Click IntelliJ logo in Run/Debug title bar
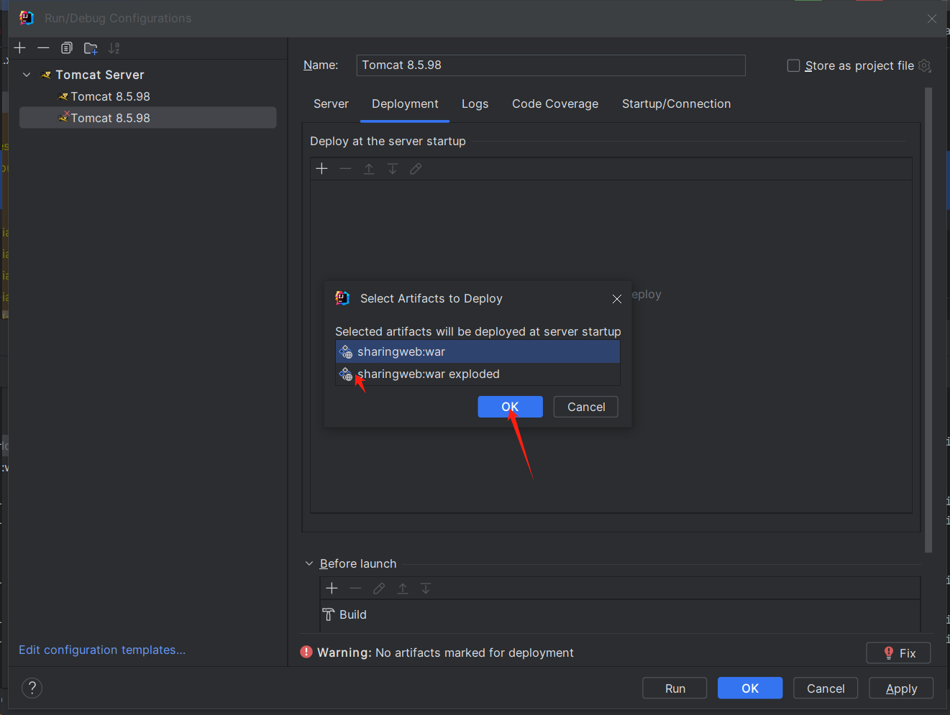Image resolution: width=950 pixels, height=715 pixels. [27, 17]
